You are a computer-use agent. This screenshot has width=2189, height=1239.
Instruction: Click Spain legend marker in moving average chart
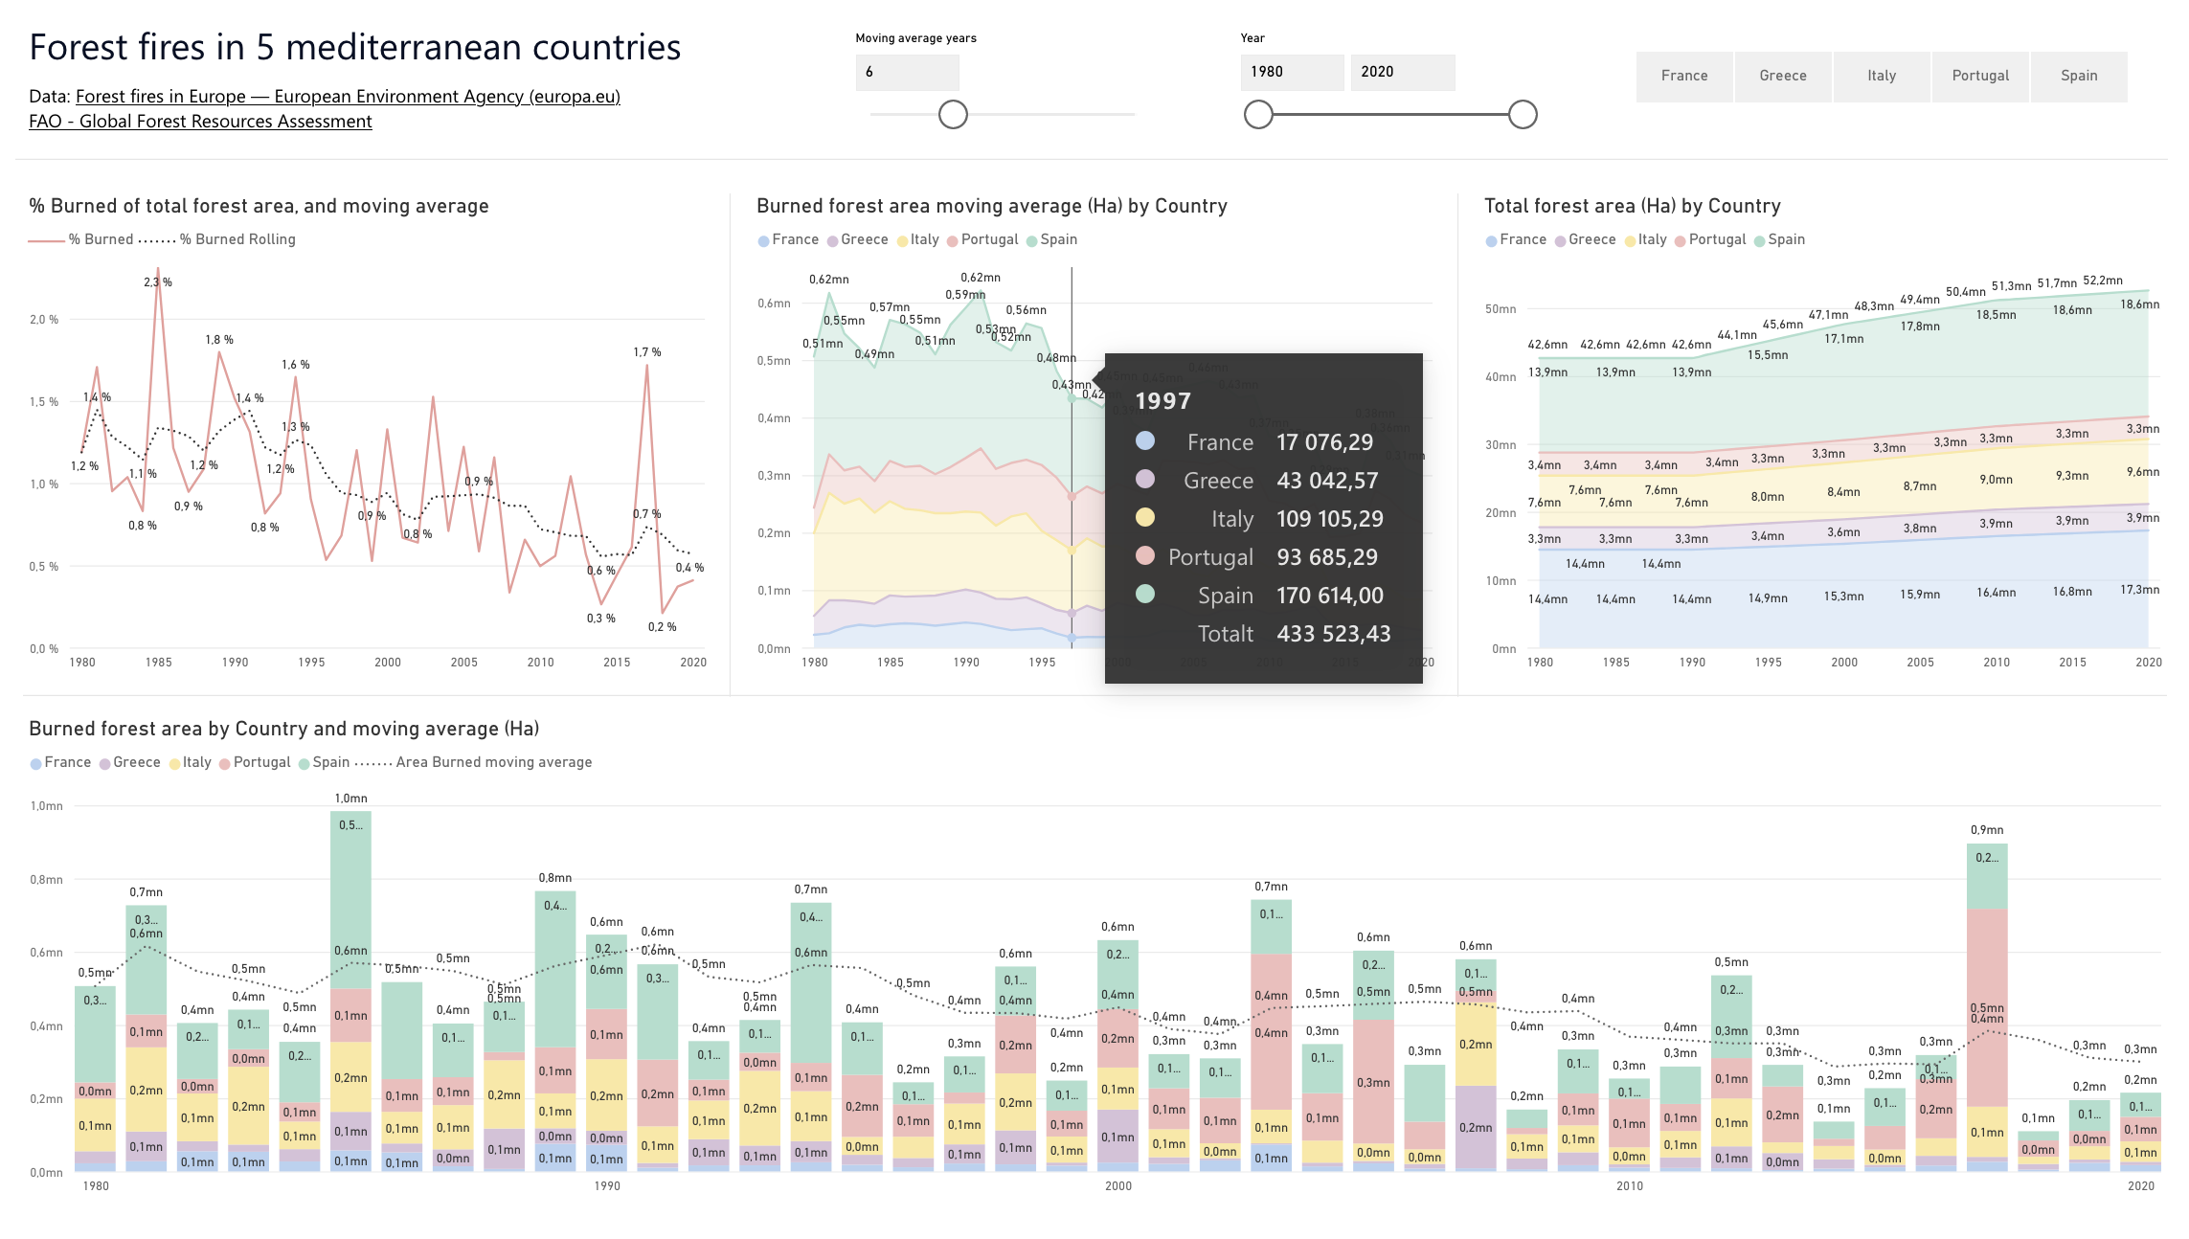(1032, 241)
